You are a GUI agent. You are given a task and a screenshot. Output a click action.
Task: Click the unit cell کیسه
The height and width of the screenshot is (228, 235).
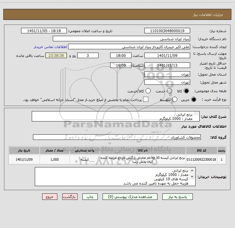point(85,159)
